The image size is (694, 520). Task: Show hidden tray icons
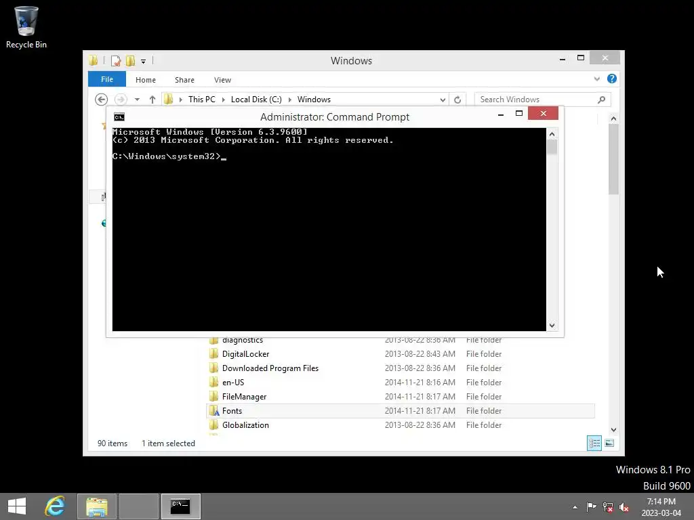[x=575, y=507]
